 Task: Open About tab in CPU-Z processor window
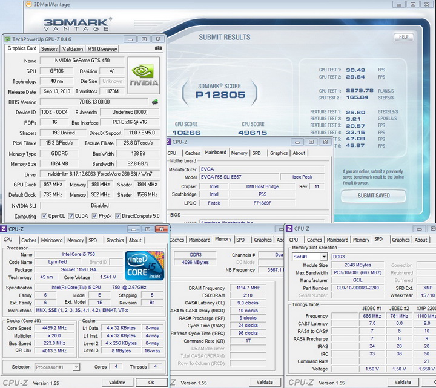pyautogui.click(x=135, y=240)
